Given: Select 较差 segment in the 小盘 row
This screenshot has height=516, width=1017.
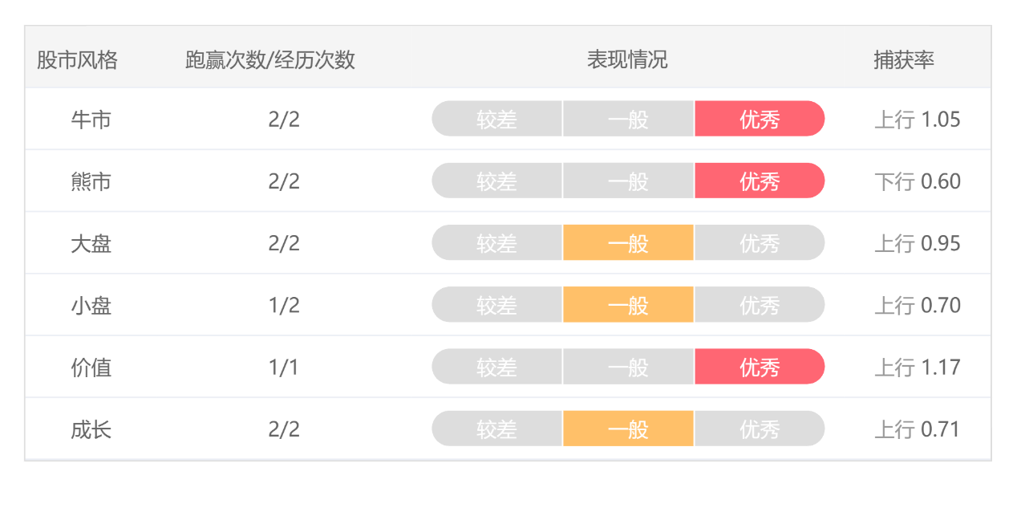Looking at the screenshot, I should tap(496, 304).
